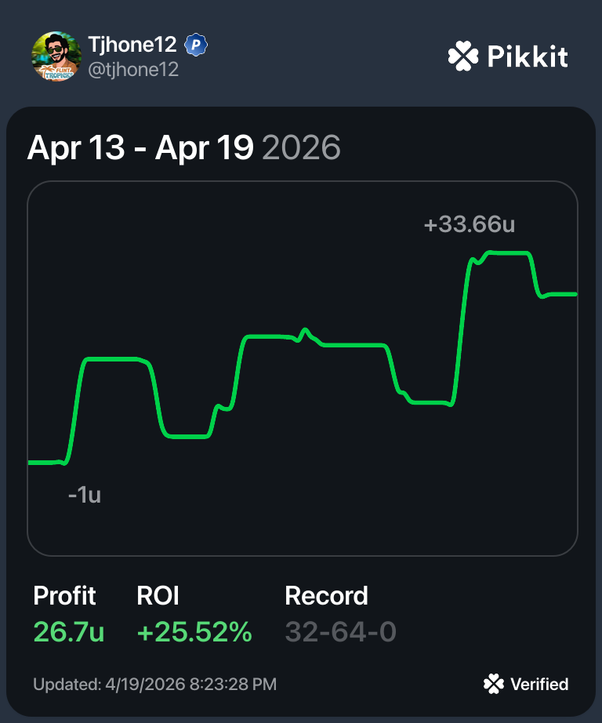The height and width of the screenshot is (723, 602).
Task: Open the Tjhone12 username link
Action: (132, 45)
